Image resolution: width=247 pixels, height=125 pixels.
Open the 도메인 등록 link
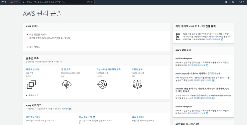click(x=137, y=69)
